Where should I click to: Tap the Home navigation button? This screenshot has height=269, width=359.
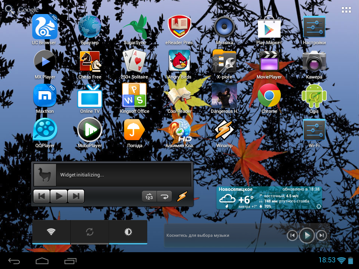[x=42, y=261]
